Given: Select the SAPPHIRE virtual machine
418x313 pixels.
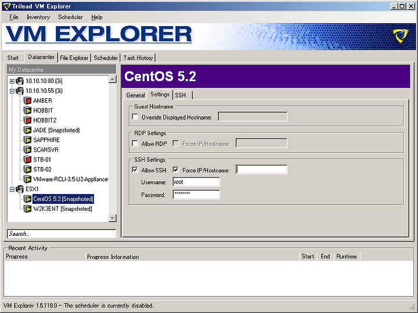Looking at the screenshot, I should 46,140.
